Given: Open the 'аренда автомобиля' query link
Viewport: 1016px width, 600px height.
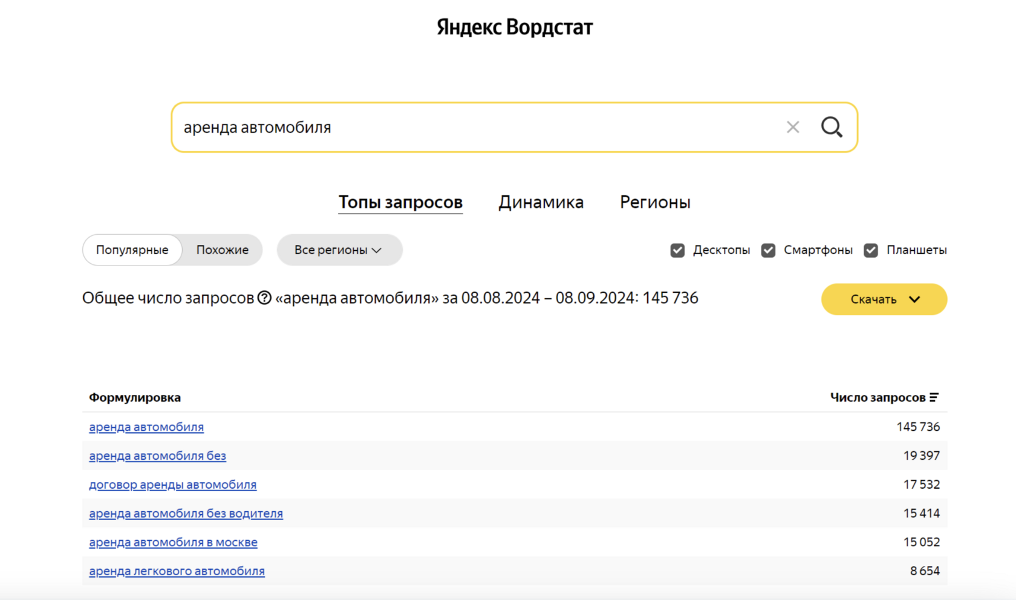Looking at the screenshot, I should [146, 427].
